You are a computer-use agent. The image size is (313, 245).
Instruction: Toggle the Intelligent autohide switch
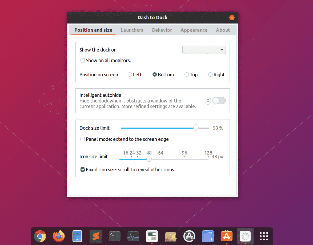(x=219, y=101)
